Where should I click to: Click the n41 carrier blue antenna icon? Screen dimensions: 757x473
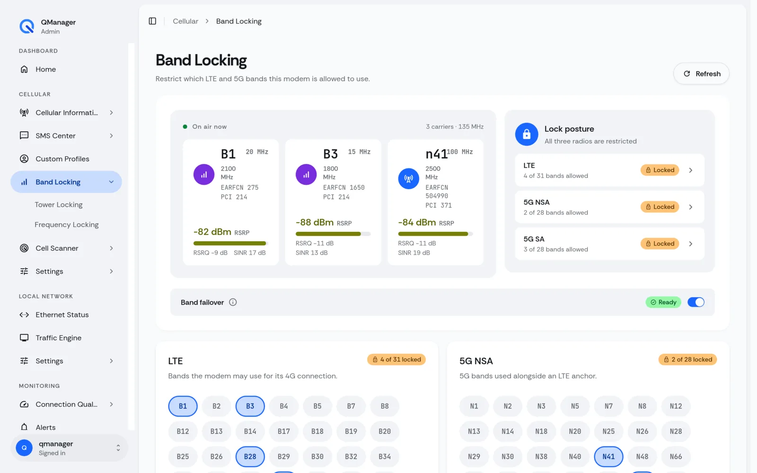point(409,179)
